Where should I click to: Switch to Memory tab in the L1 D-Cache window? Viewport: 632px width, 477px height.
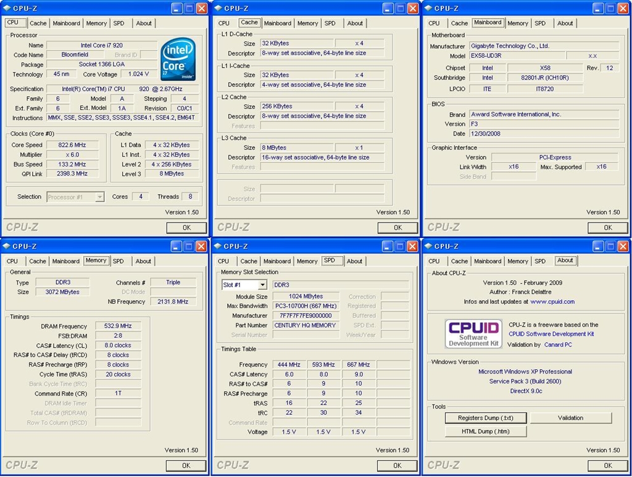pyautogui.click(x=307, y=23)
